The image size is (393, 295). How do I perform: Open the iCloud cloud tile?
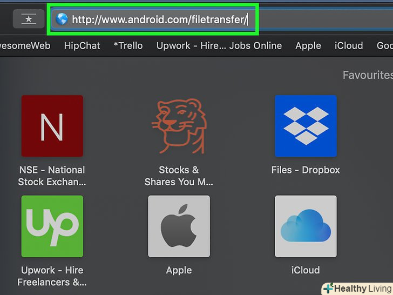306,226
